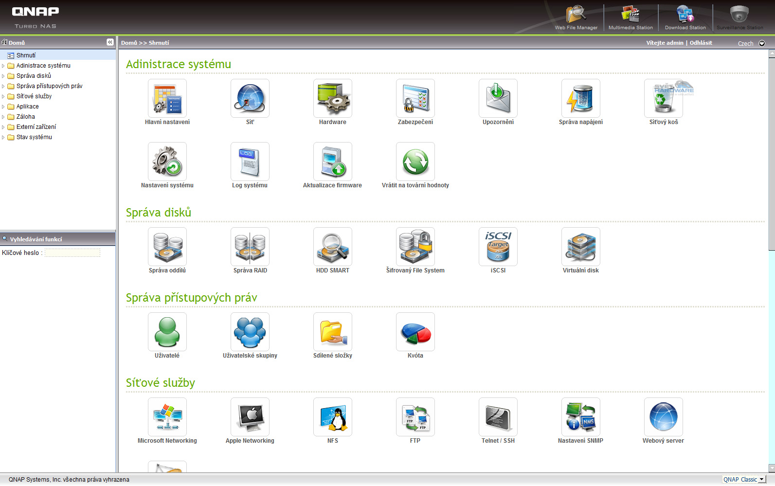Open the HDD SMART icon
The height and width of the screenshot is (486, 775).
click(332, 247)
